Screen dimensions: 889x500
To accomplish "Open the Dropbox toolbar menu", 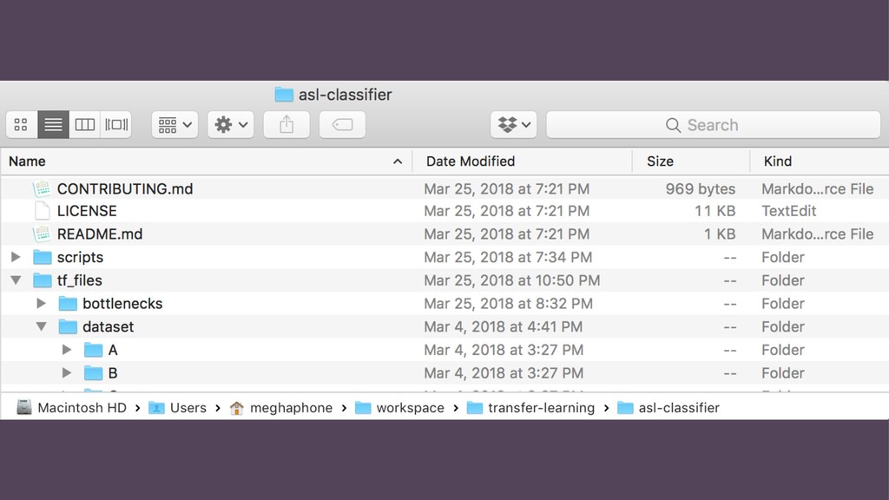I will 514,125.
